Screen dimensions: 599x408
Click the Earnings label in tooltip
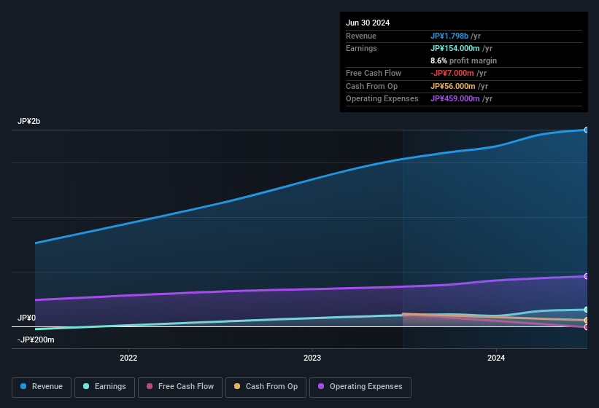361,48
